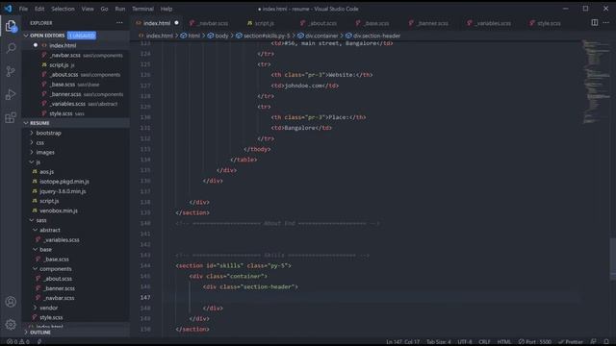Click the feedback icon in status bar
The height and width of the screenshot is (346, 616).
[593, 342]
